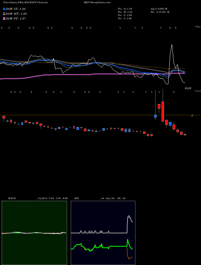This screenshot has width=201, height=265.
Task: Select the 'DOW MT: 1.43' legend text
Action: tap(16, 14)
